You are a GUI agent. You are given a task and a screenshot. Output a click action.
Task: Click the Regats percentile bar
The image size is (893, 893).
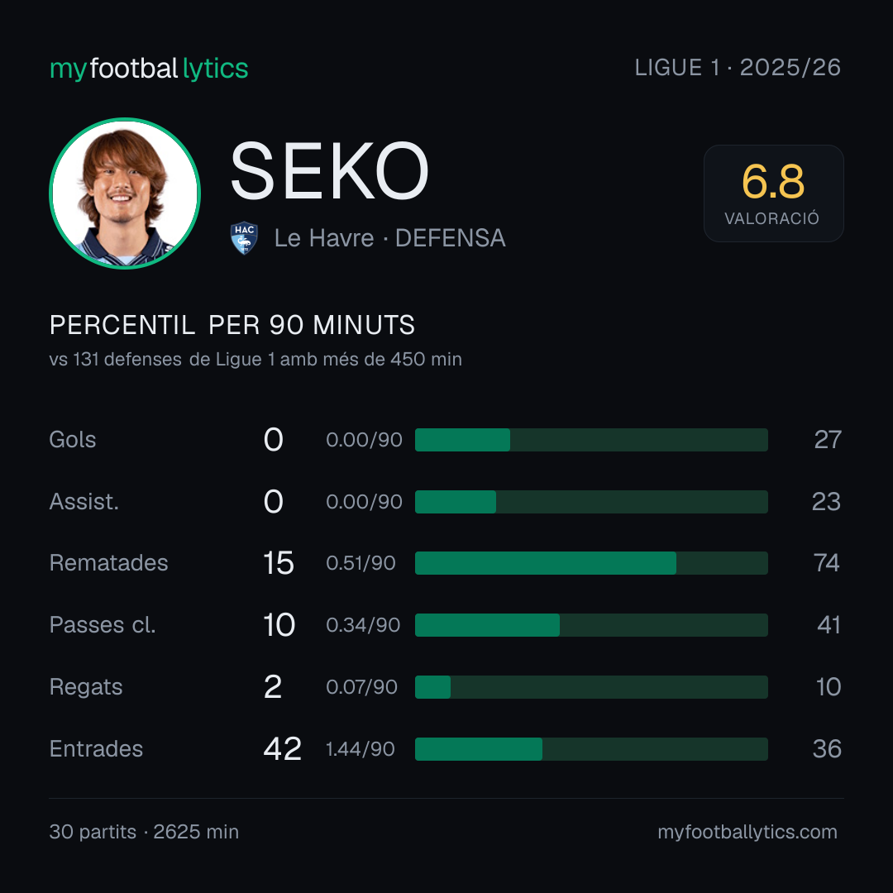pyautogui.click(x=591, y=687)
